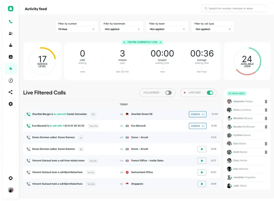The height and width of the screenshot is (201, 274).
Task: Click the 24 Available User gauge
Action: pyautogui.click(x=247, y=61)
